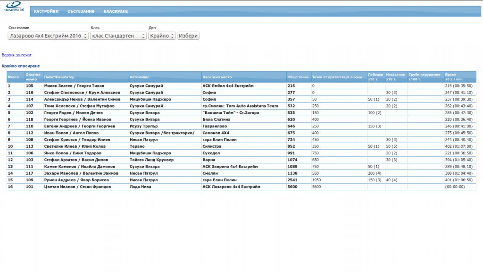483x272 pixels.
Task: Click the Автомобил column header
Action: click(x=165, y=77)
